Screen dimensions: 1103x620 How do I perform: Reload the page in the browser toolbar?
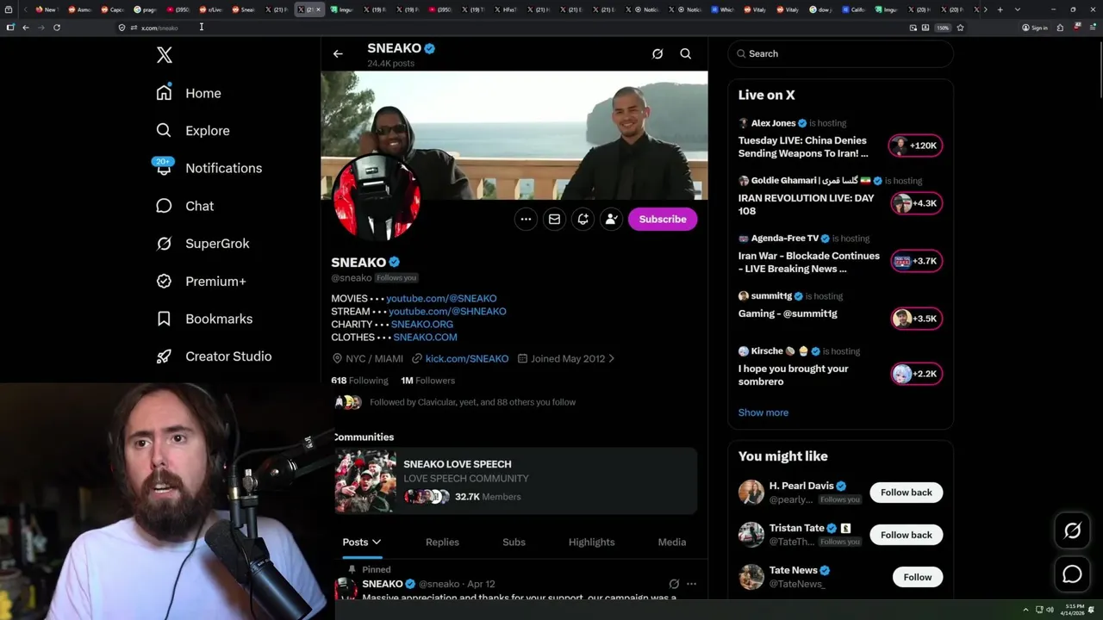pos(57,28)
